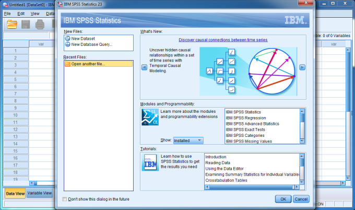Select IBM SPSS Regression module

point(246,118)
